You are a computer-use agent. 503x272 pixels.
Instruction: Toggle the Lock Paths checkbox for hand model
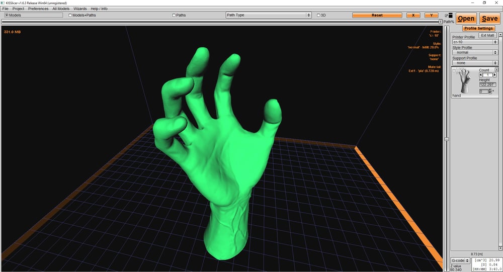pos(454,71)
